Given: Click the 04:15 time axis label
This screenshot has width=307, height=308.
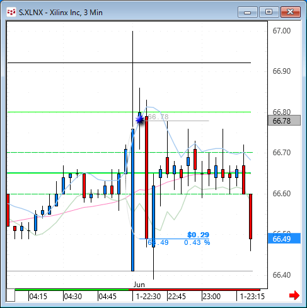Looking at the screenshot, I should click(38, 297).
